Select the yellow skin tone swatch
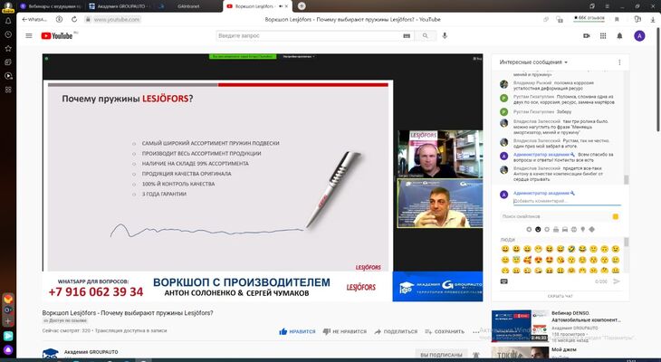The image size is (661, 362). coord(616,216)
